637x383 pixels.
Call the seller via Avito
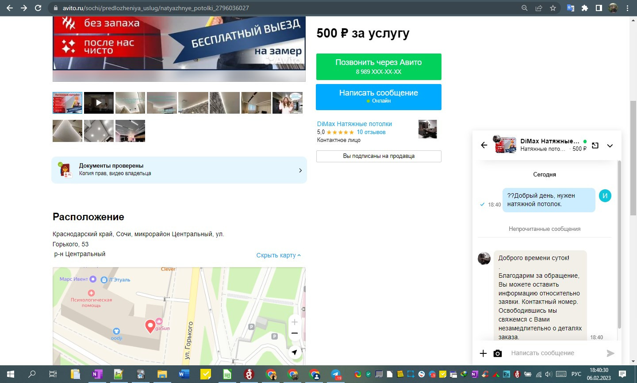pos(379,67)
